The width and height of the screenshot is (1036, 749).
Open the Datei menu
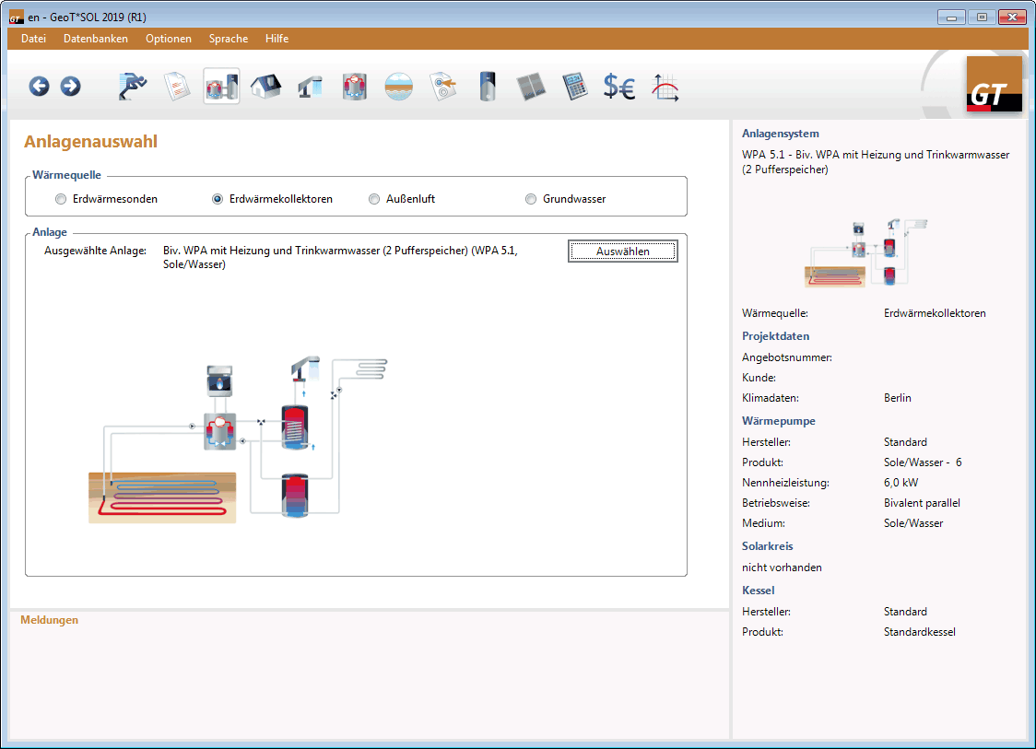pyautogui.click(x=34, y=39)
